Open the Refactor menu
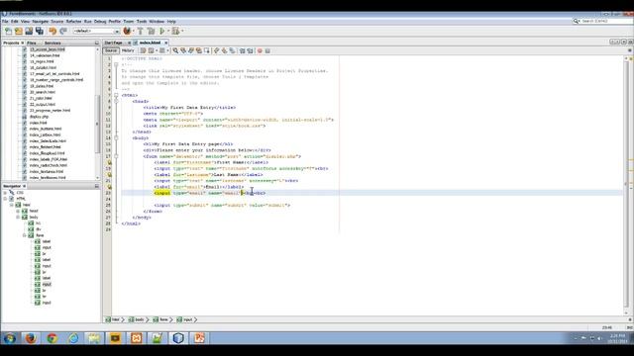Viewport: 634px width, 356px height. point(73,22)
